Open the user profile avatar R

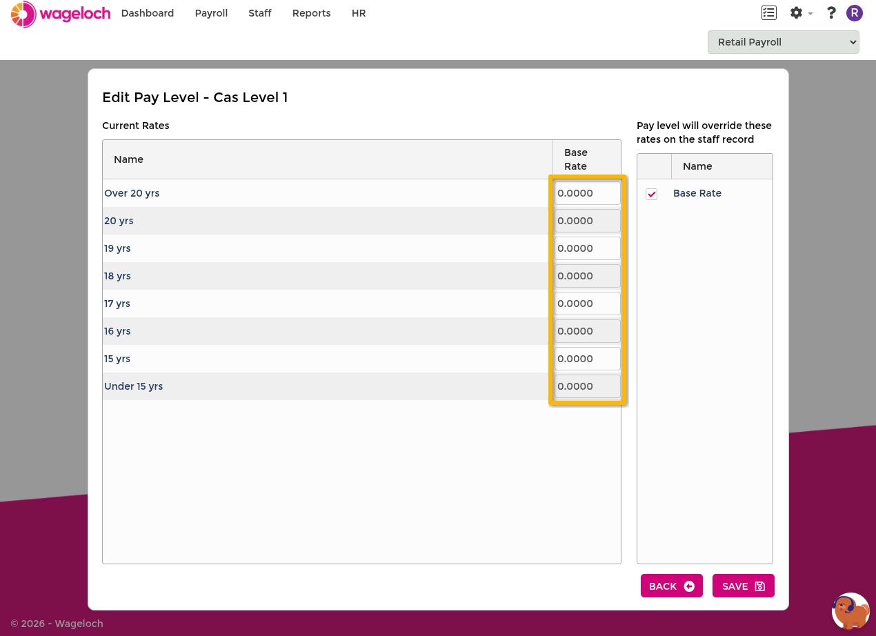855,13
